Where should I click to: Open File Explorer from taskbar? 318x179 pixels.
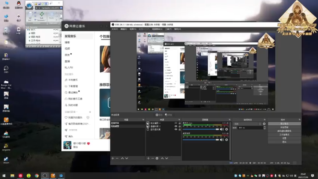click(x=12, y=175)
